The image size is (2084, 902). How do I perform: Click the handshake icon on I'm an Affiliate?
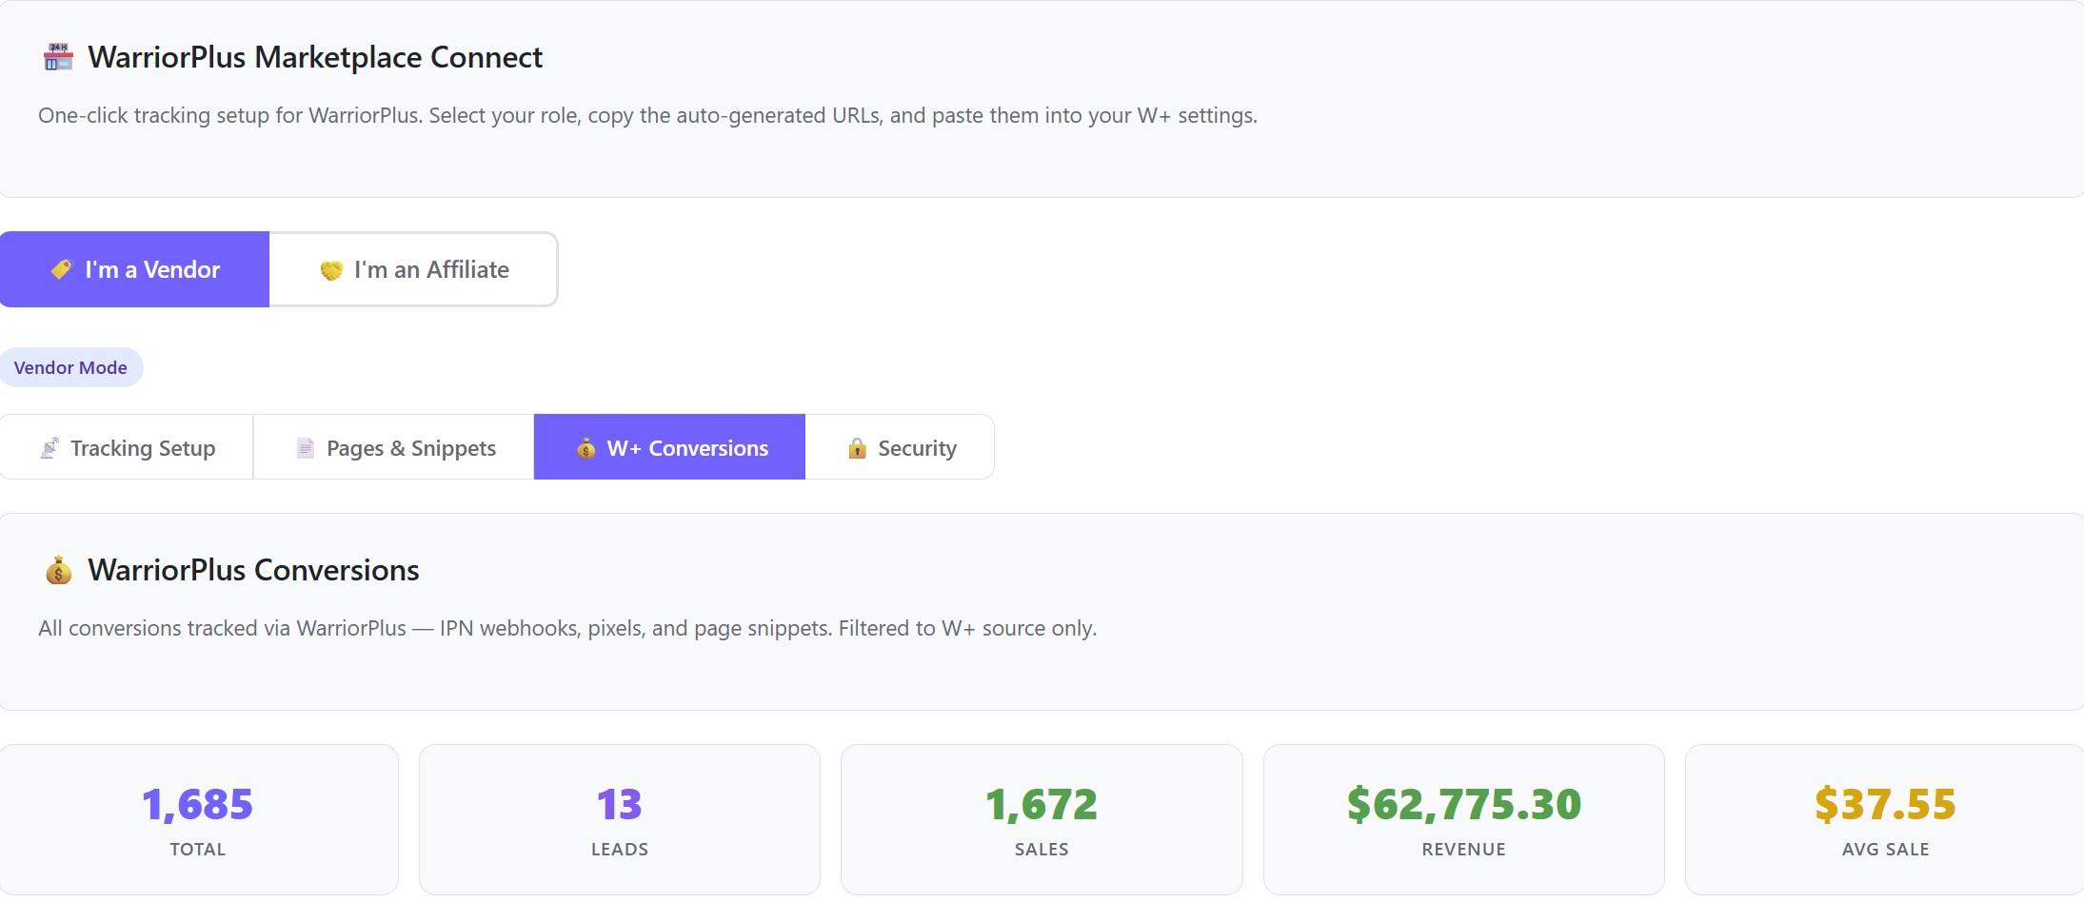pyautogui.click(x=331, y=271)
